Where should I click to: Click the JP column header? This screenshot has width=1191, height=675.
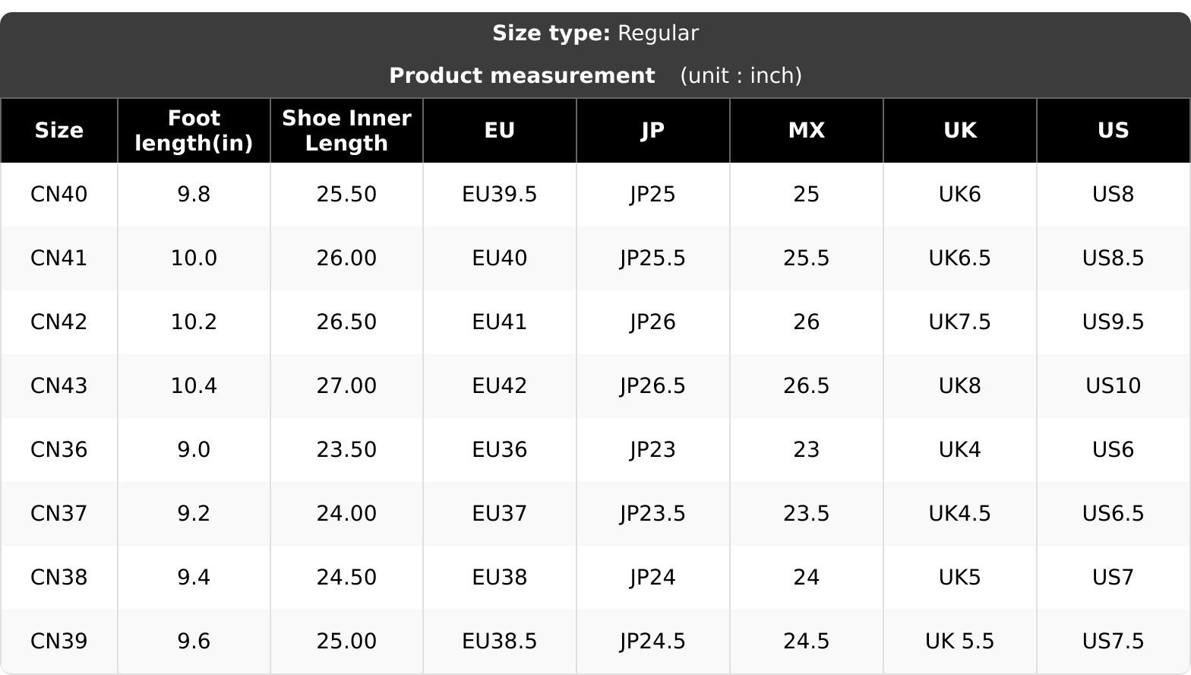point(653,131)
